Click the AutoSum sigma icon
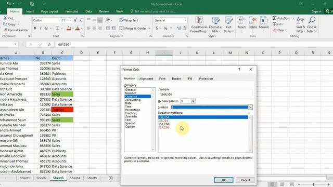The image size is (333, 187). 274,18
